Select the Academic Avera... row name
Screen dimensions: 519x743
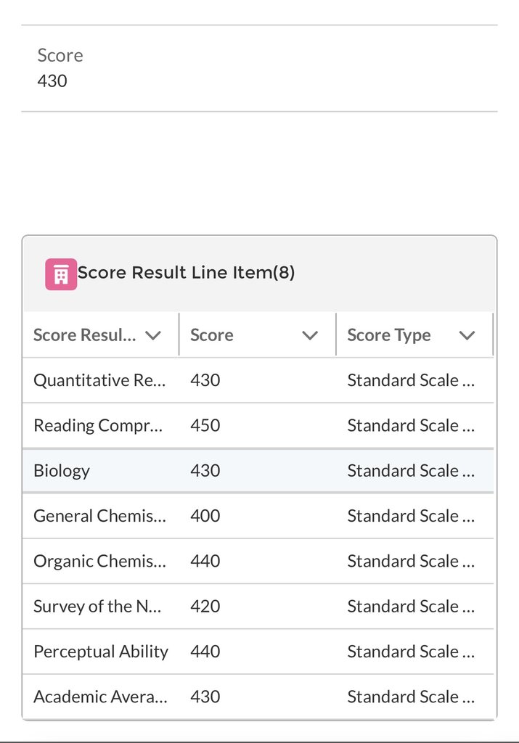[100, 697]
